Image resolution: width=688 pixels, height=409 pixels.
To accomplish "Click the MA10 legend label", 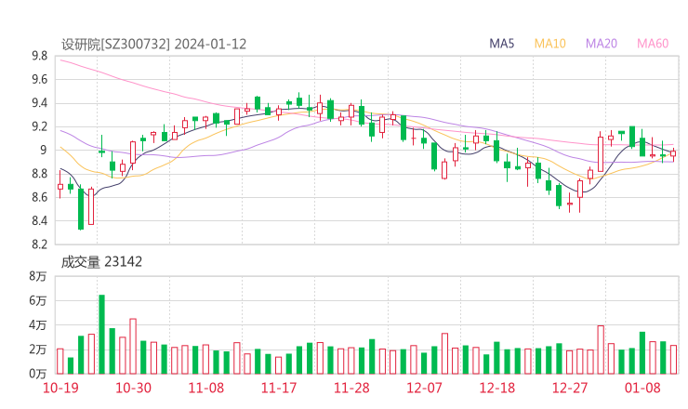I will click(x=549, y=44).
